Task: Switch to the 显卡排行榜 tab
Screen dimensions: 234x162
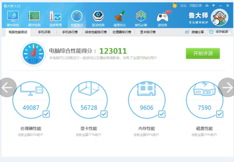Action: point(148,32)
